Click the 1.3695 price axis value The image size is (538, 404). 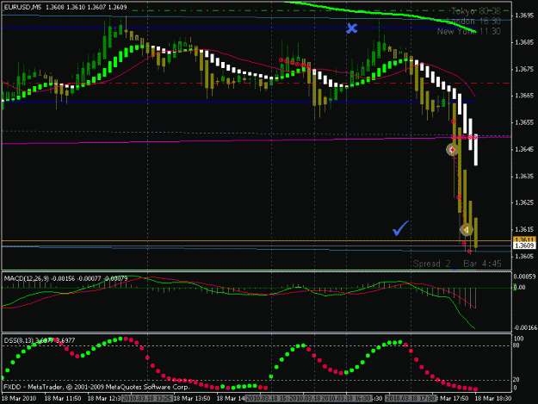(x=524, y=16)
